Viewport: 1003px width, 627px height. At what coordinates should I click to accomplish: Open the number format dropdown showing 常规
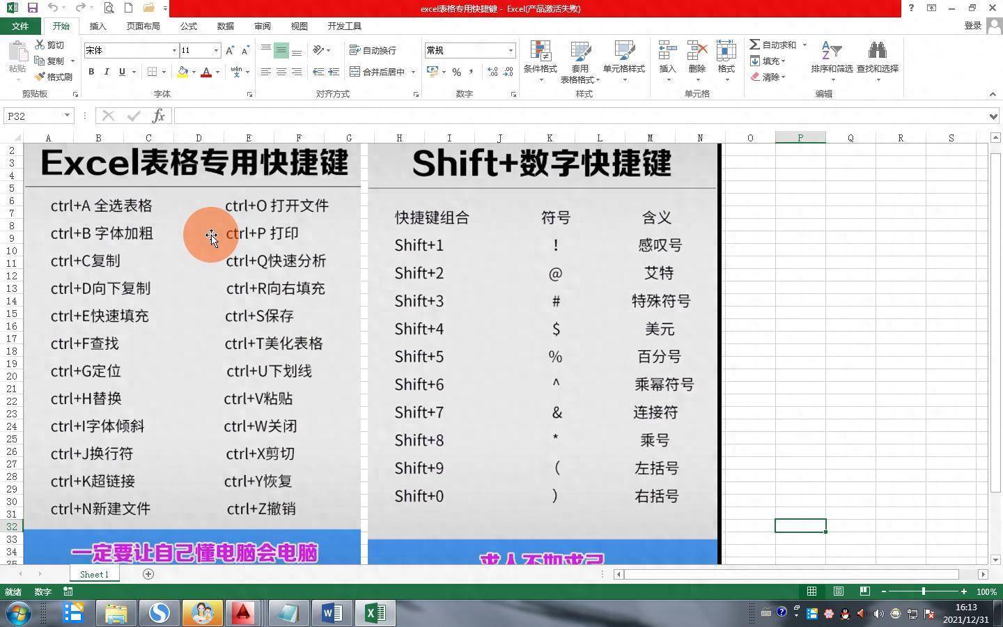(x=511, y=50)
